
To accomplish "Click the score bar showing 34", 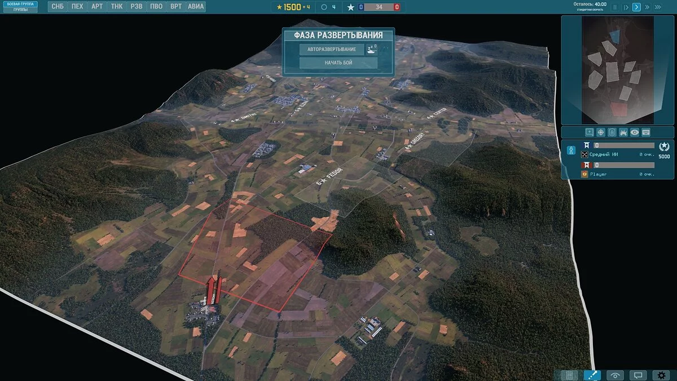I will click(x=379, y=7).
